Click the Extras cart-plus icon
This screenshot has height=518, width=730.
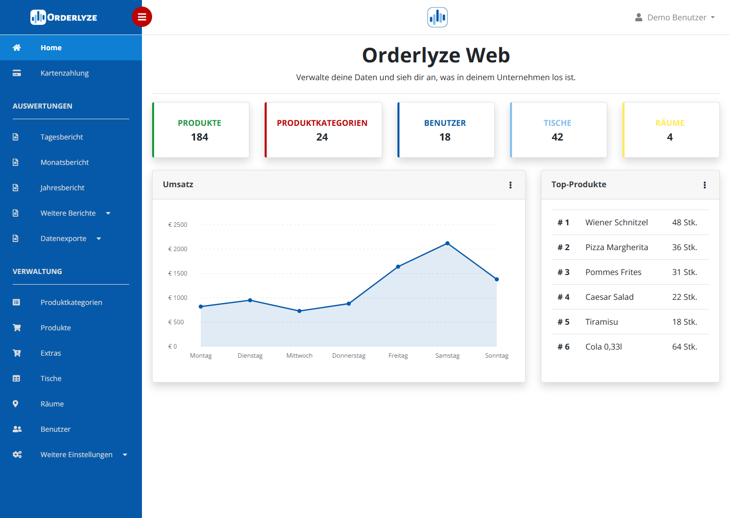[x=17, y=353]
